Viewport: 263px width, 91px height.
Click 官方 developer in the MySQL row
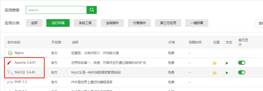(54, 72)
